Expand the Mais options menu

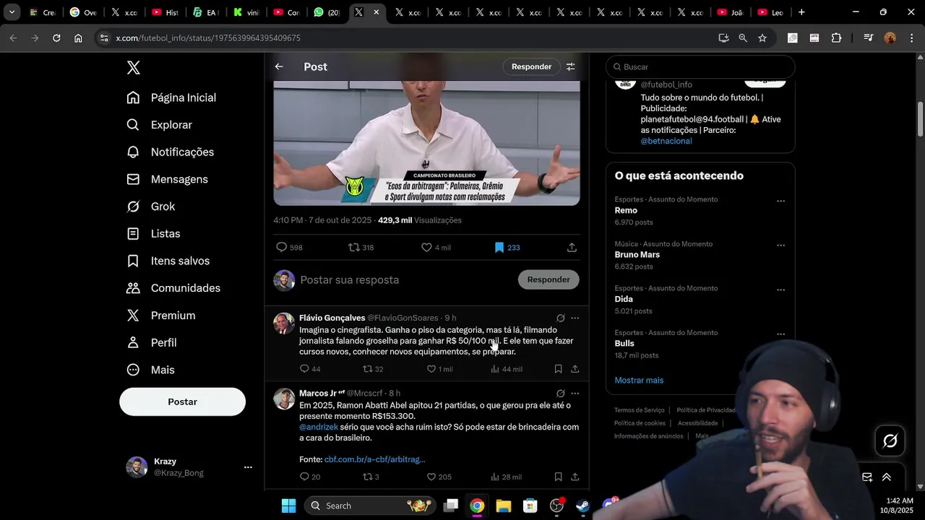pos(151,370)
